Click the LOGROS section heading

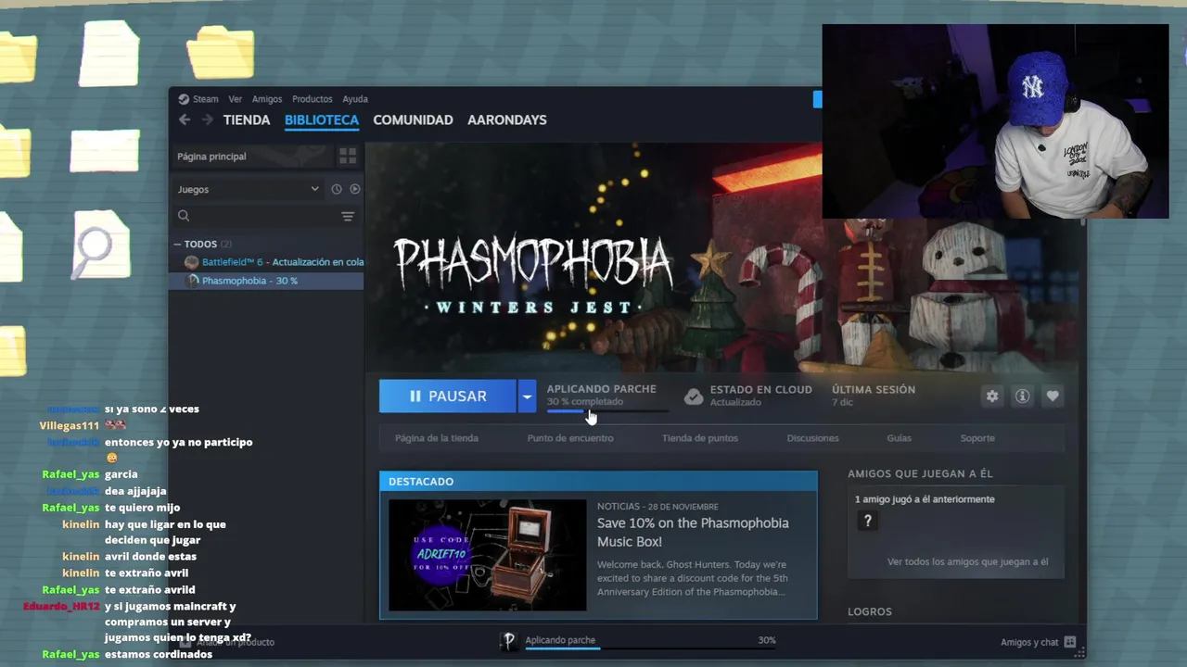(870, 611)
